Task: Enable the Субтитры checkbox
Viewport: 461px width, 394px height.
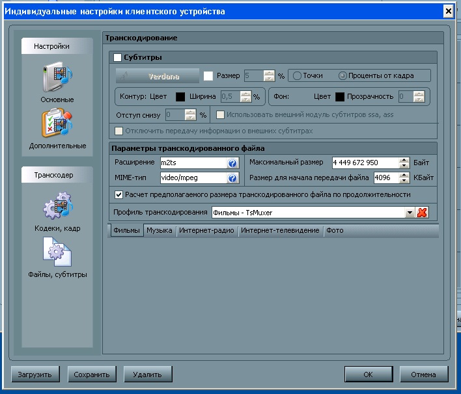Action: point(118,58)
